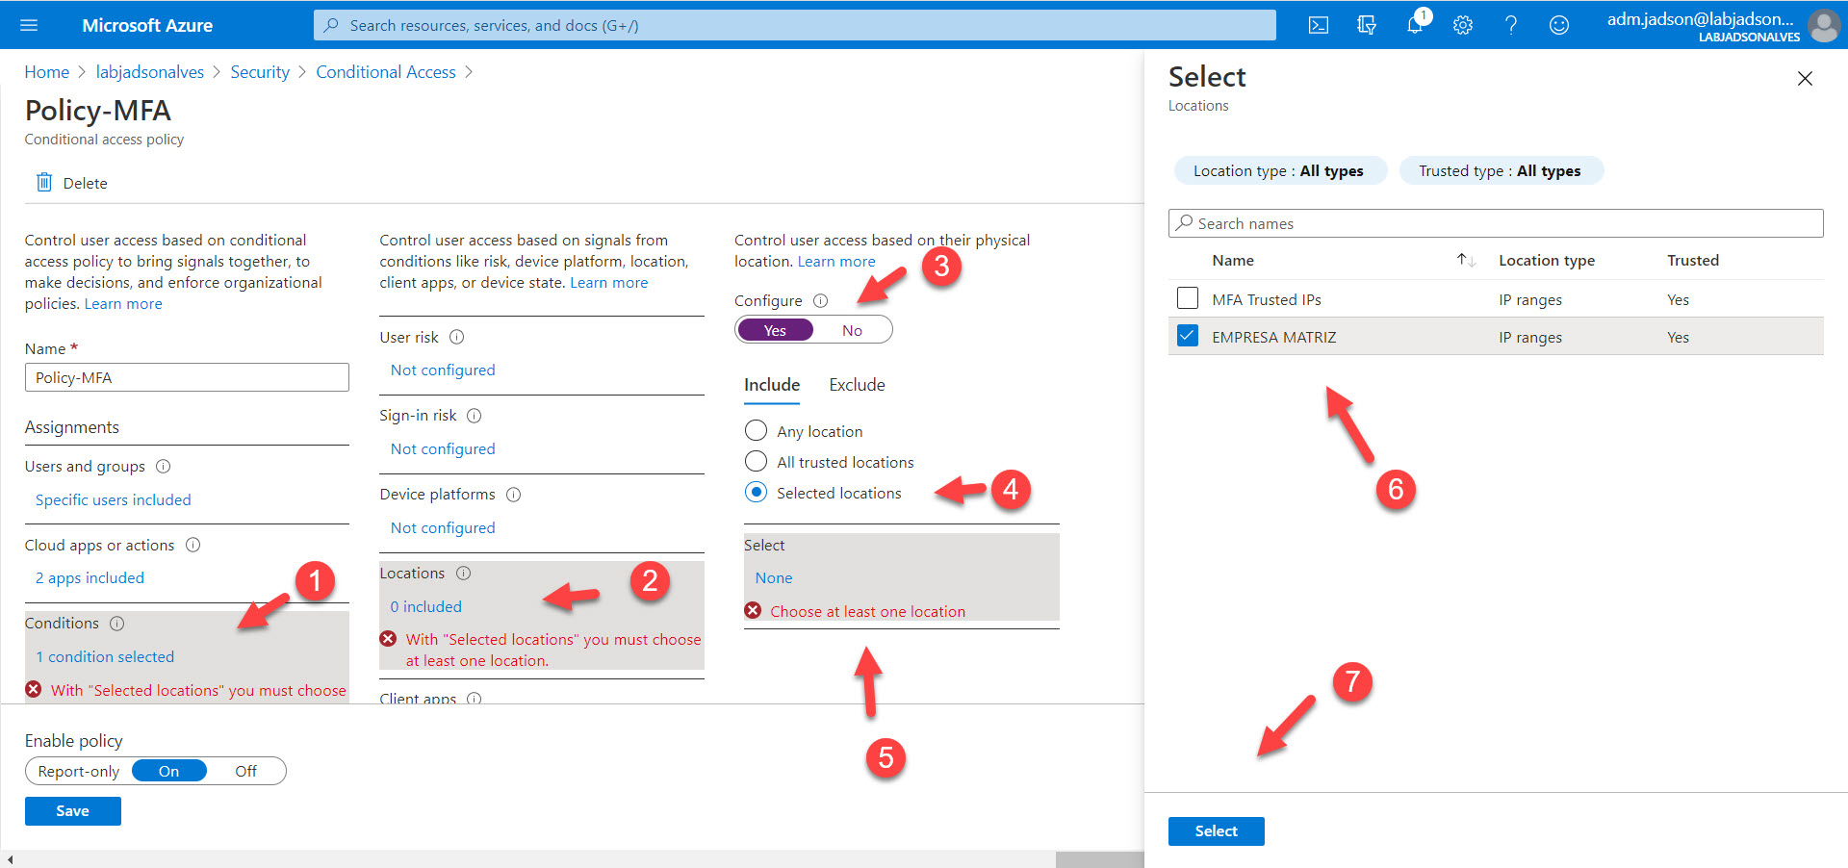Click the Search names input field

click(1496, 223)
